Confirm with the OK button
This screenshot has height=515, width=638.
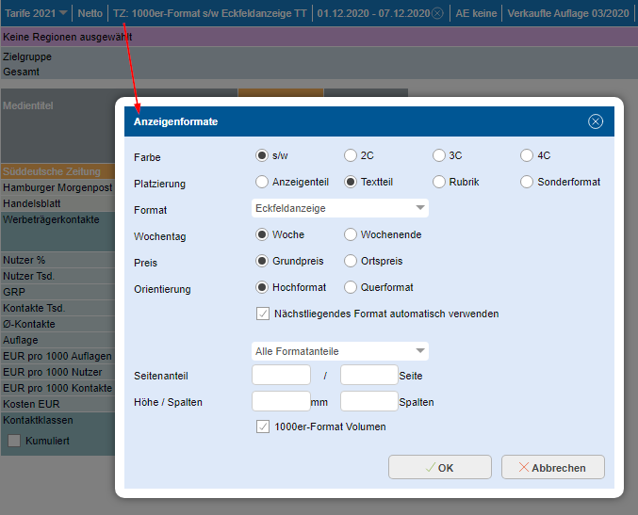(x=439, y=467)
